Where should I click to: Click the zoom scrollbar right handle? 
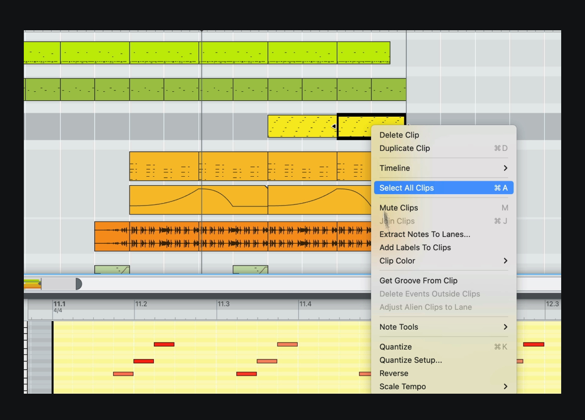point(79,284)
